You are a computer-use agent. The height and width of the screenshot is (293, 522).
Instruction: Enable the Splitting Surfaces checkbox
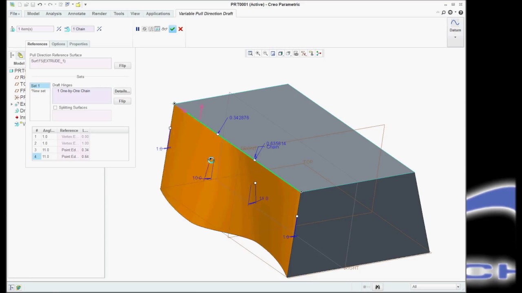pyautogui.click(x=55, y=107)
